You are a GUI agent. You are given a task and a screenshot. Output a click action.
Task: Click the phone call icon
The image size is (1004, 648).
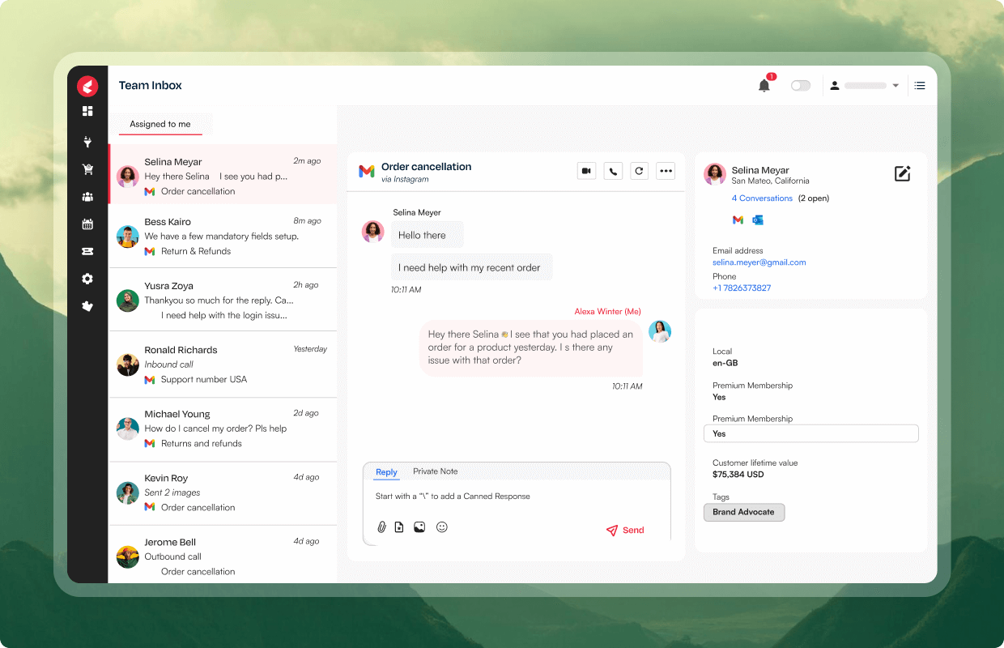click(x=613, y=171)
